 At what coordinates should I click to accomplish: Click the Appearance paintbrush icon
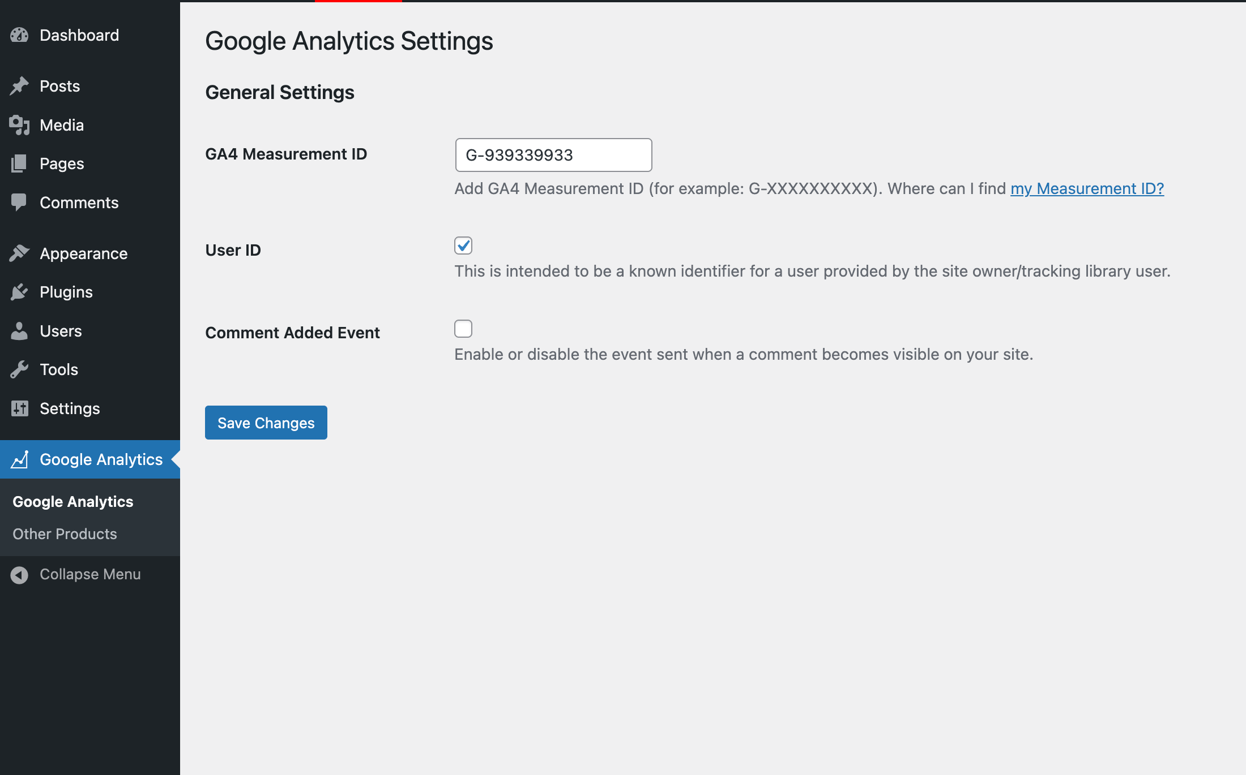(x=19, y=253)
